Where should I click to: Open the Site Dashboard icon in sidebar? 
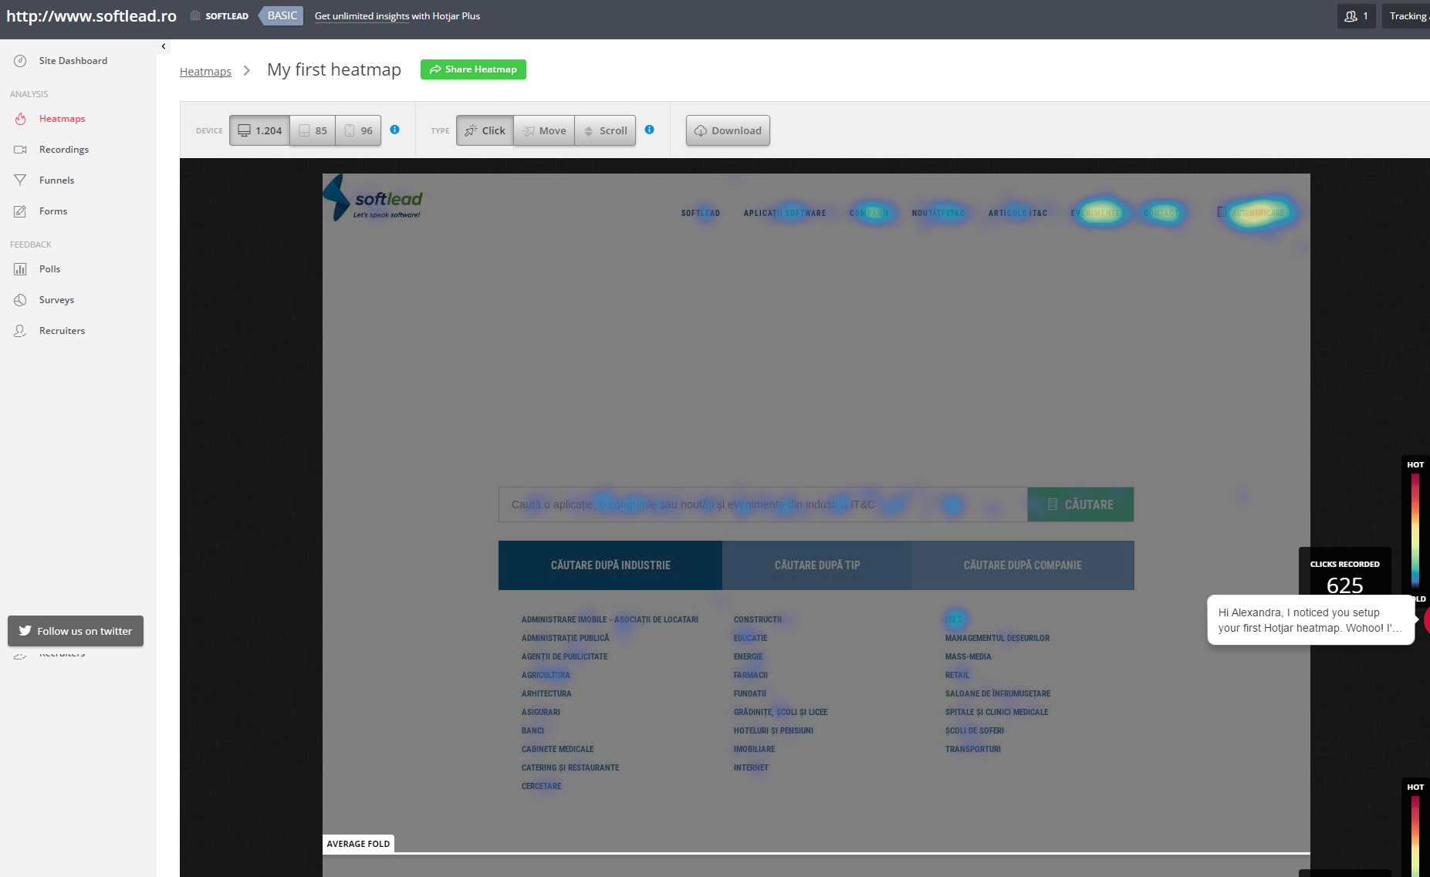click(21, 61)
